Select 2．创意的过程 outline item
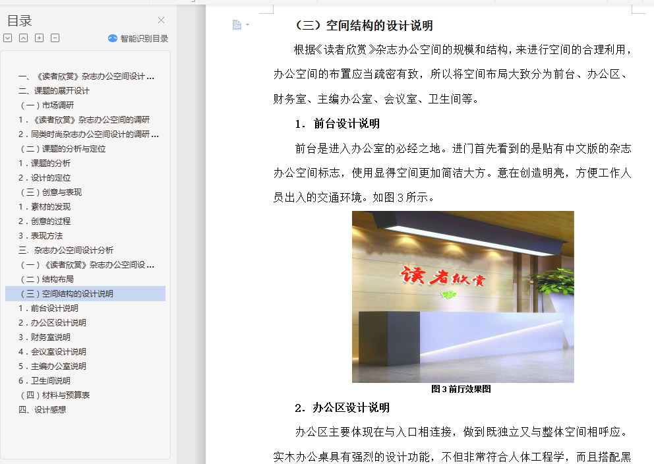The height and width of the screenshot is (464, 654). point(44,221)
